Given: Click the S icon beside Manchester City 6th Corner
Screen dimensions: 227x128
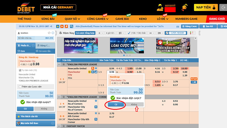Looking at the screenshot, I should click(x=96, y=119).
